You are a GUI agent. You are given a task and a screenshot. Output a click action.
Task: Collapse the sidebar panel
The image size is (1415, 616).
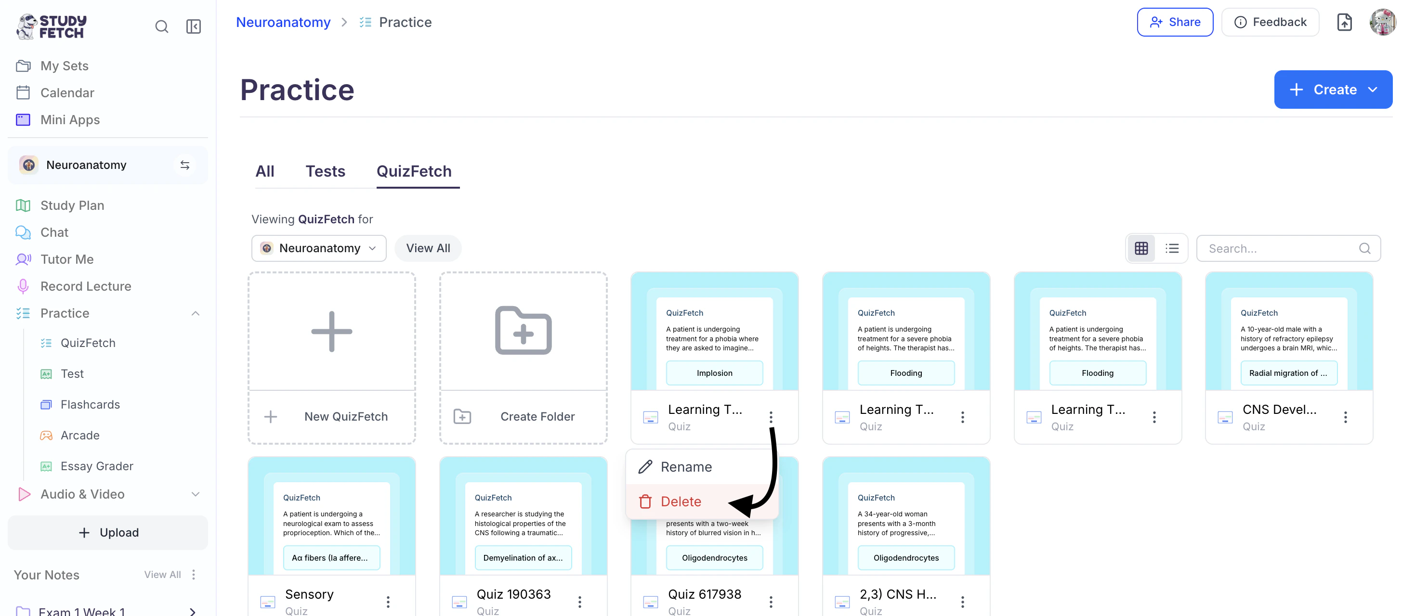point(193,26)
